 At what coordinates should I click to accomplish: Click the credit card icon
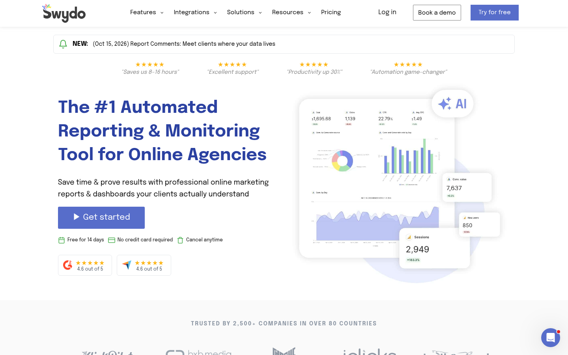[112, 240]
